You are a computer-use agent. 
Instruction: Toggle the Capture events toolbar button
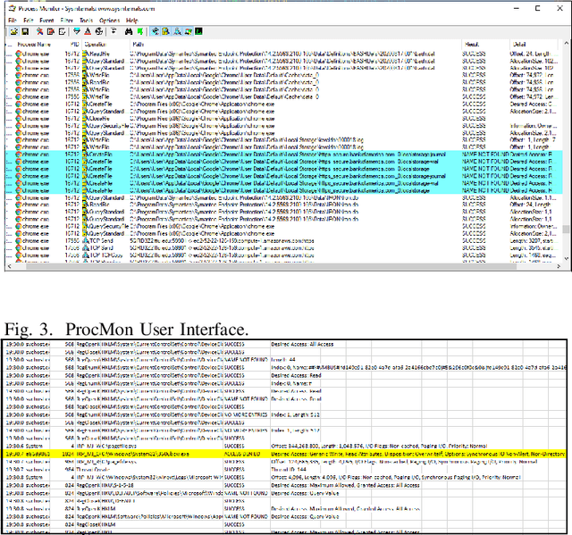click(x=39, y=30)
